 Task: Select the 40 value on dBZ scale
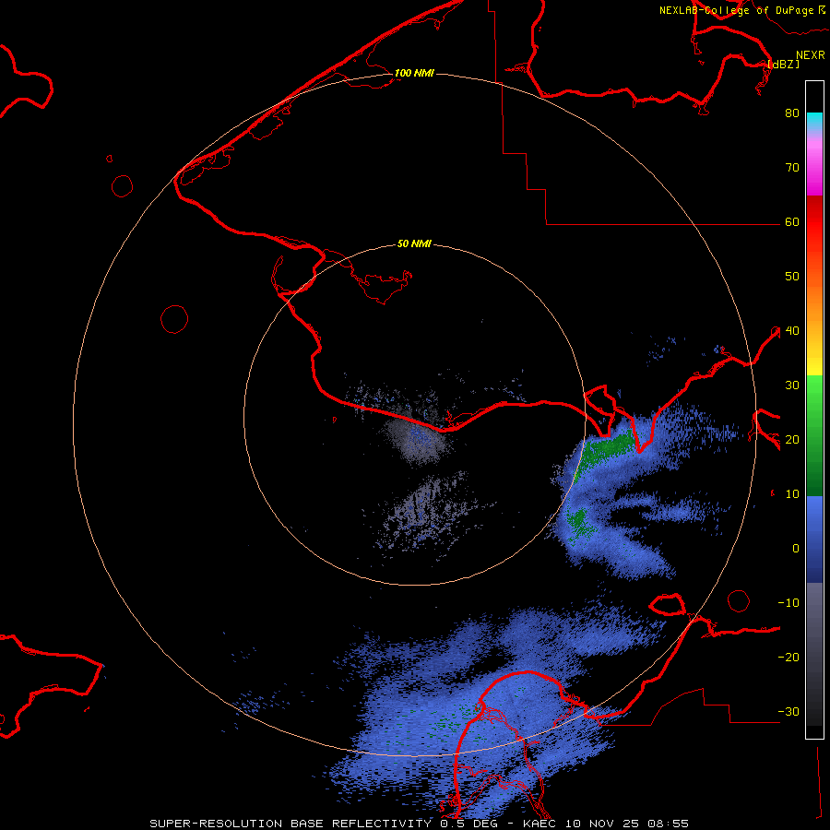[792, 330]
